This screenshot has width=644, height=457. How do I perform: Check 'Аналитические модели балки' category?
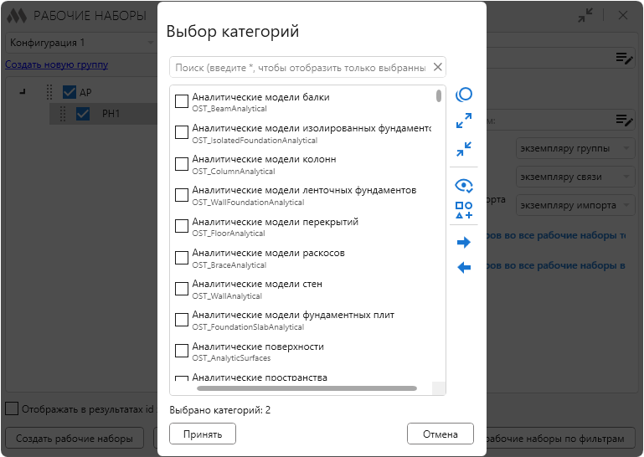(x=182, y=101)
